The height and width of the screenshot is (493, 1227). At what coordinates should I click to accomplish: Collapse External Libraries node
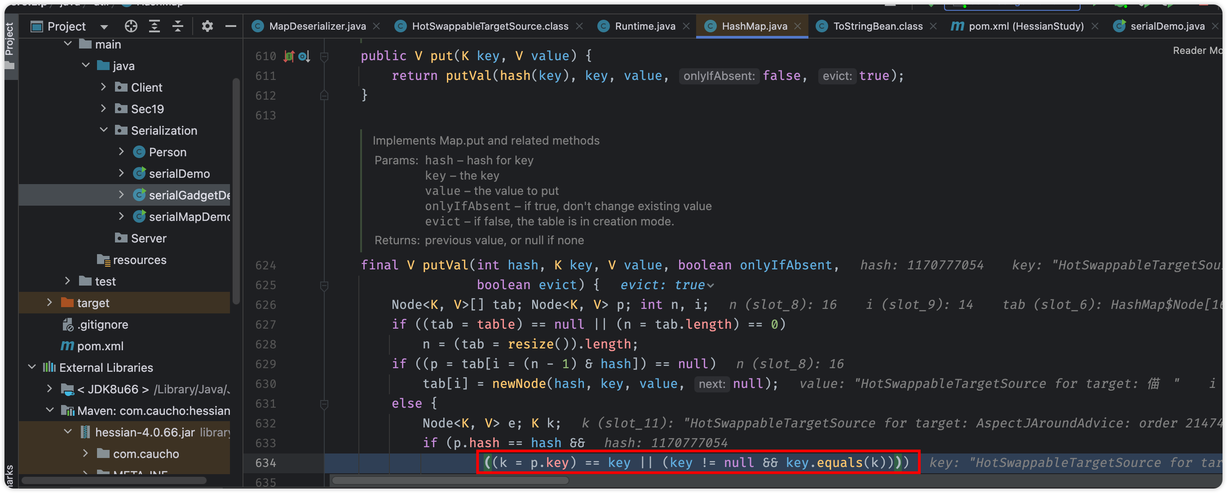(31, 367)
